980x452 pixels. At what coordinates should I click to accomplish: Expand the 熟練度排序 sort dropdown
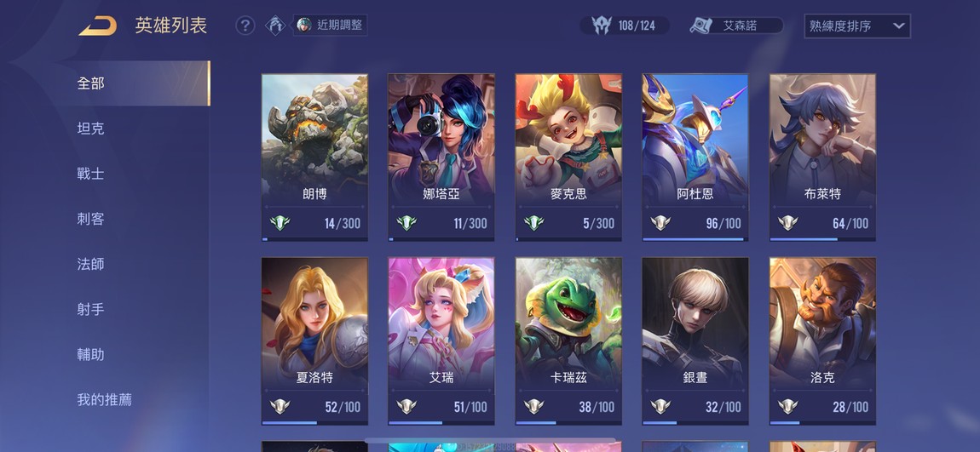(x=857, y=26)
